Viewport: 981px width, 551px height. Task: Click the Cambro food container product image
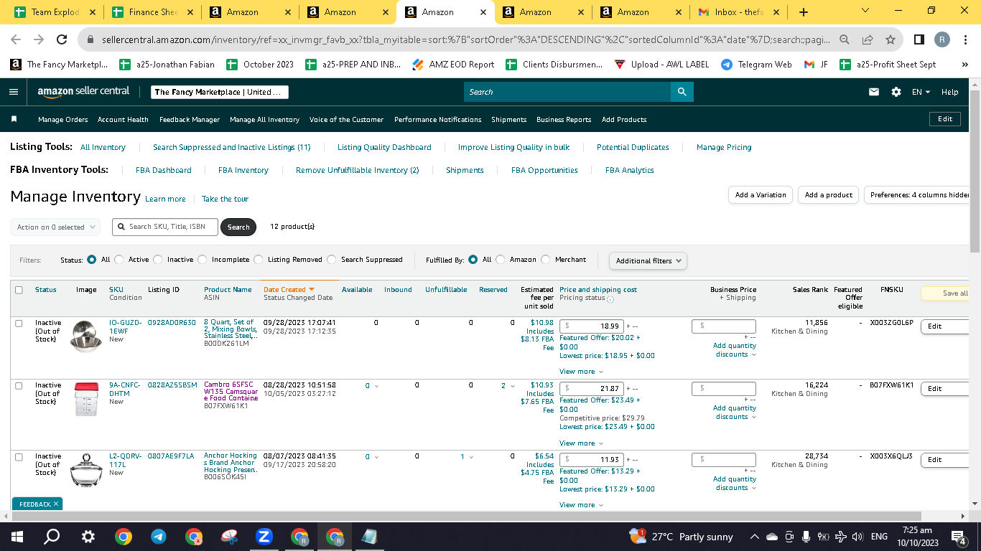pos(85,400)
